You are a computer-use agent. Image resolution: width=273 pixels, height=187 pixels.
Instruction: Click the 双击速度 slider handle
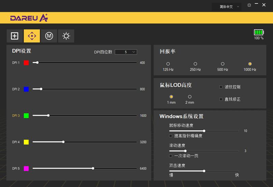(x=204, y=171)
